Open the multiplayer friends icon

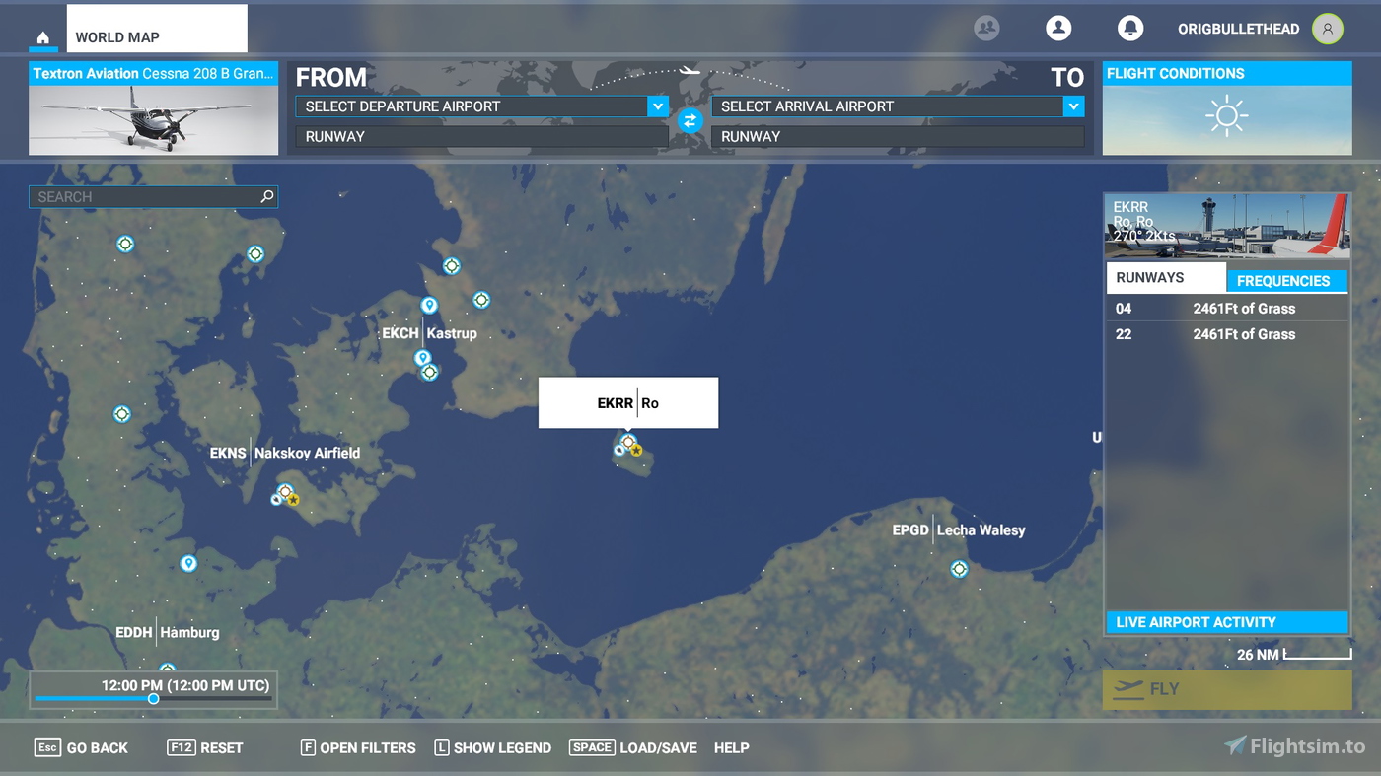[986, 28]
